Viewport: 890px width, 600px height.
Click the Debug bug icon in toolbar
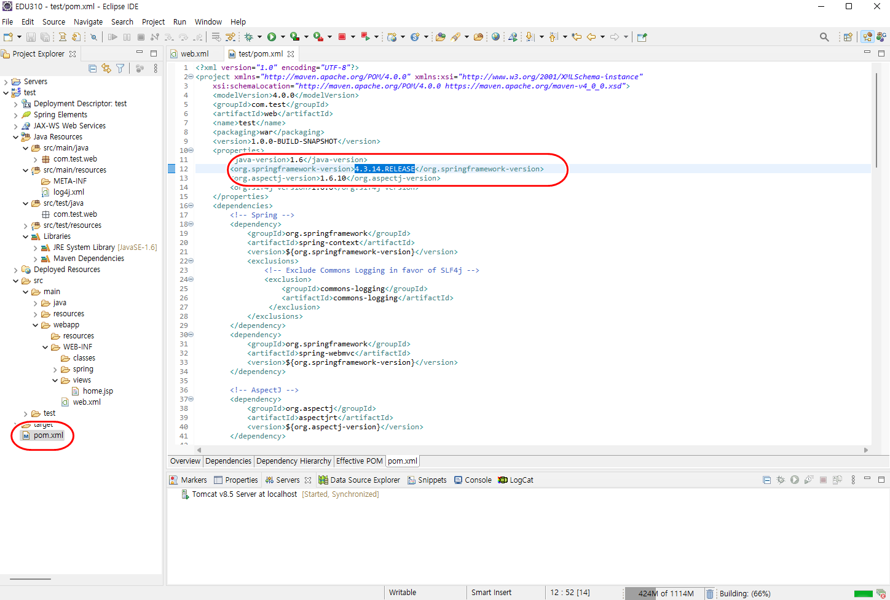tap(249, 37)
